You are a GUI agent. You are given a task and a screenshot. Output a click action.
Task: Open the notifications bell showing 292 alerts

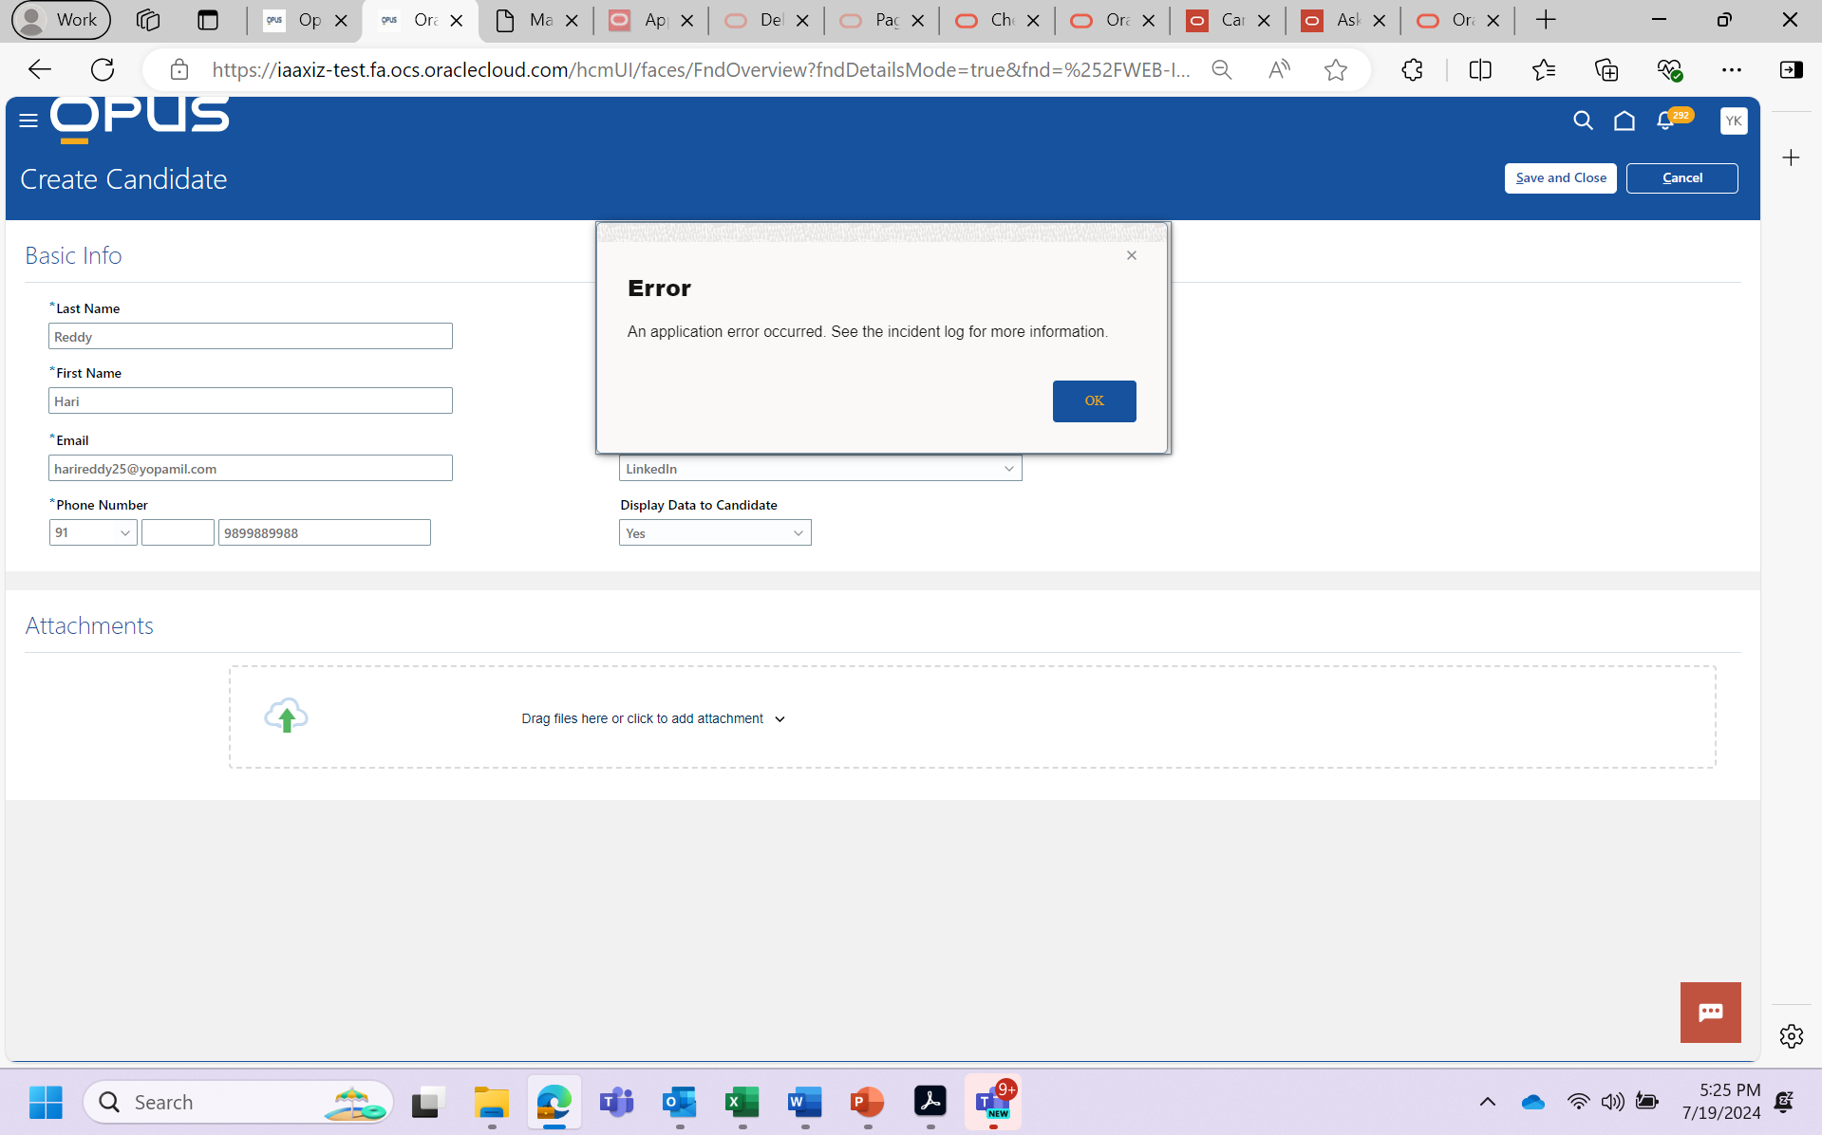tap(1665, 121)
